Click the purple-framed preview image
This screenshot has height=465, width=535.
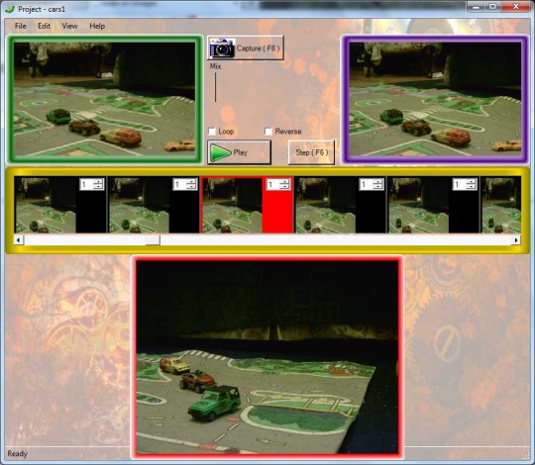[436, 99]
